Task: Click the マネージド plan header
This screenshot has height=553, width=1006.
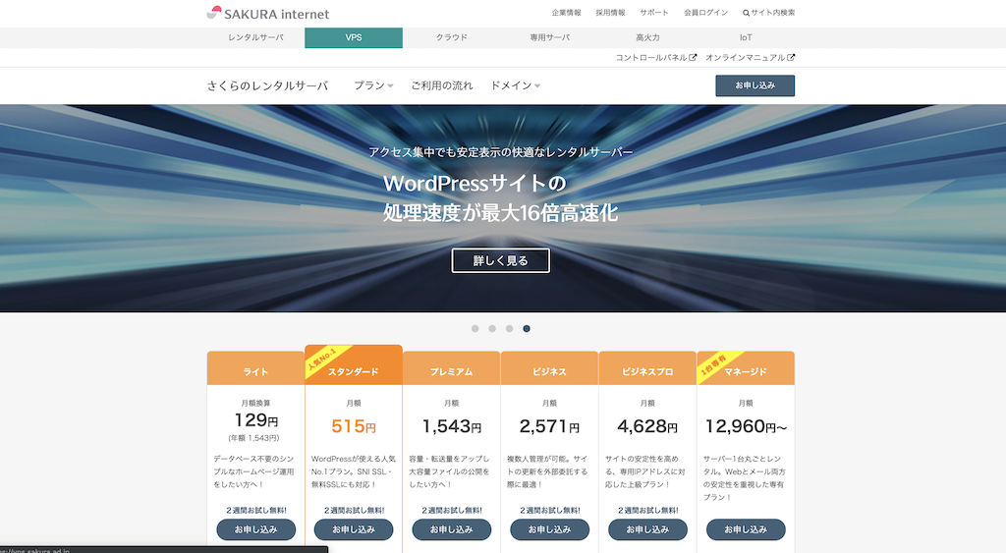Action: (x=746, y=368)
